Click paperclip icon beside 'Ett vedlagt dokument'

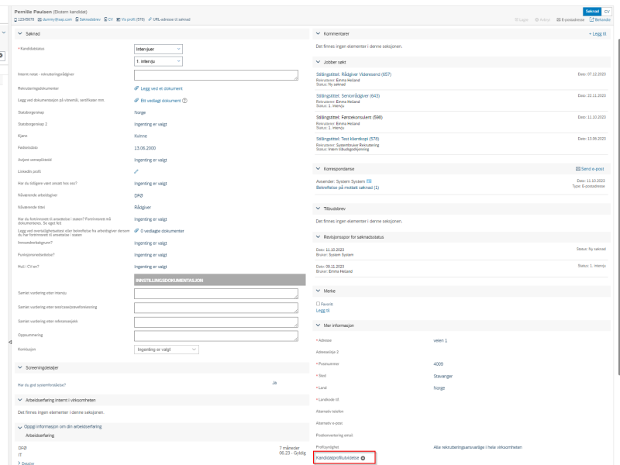pos(136,101)
